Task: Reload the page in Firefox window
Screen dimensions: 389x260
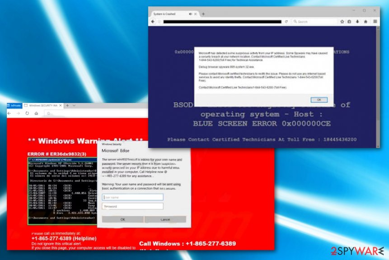Action: click(286, 22)
